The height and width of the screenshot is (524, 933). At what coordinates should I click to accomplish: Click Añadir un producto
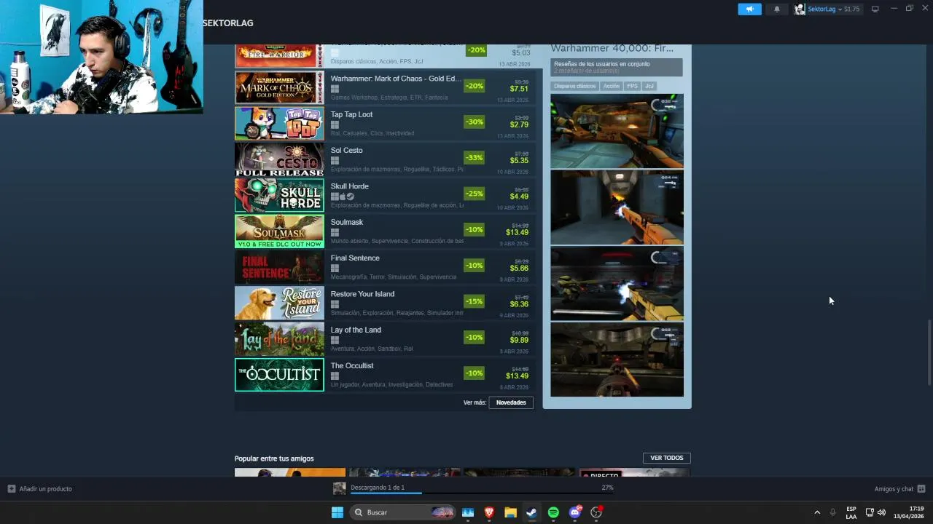40,489
